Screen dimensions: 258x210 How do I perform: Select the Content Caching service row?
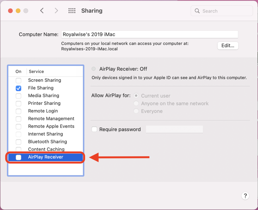coord(47,149)
